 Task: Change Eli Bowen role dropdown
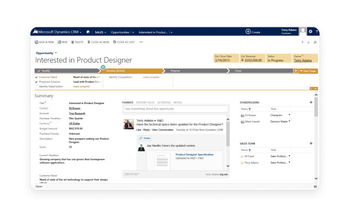289,115
